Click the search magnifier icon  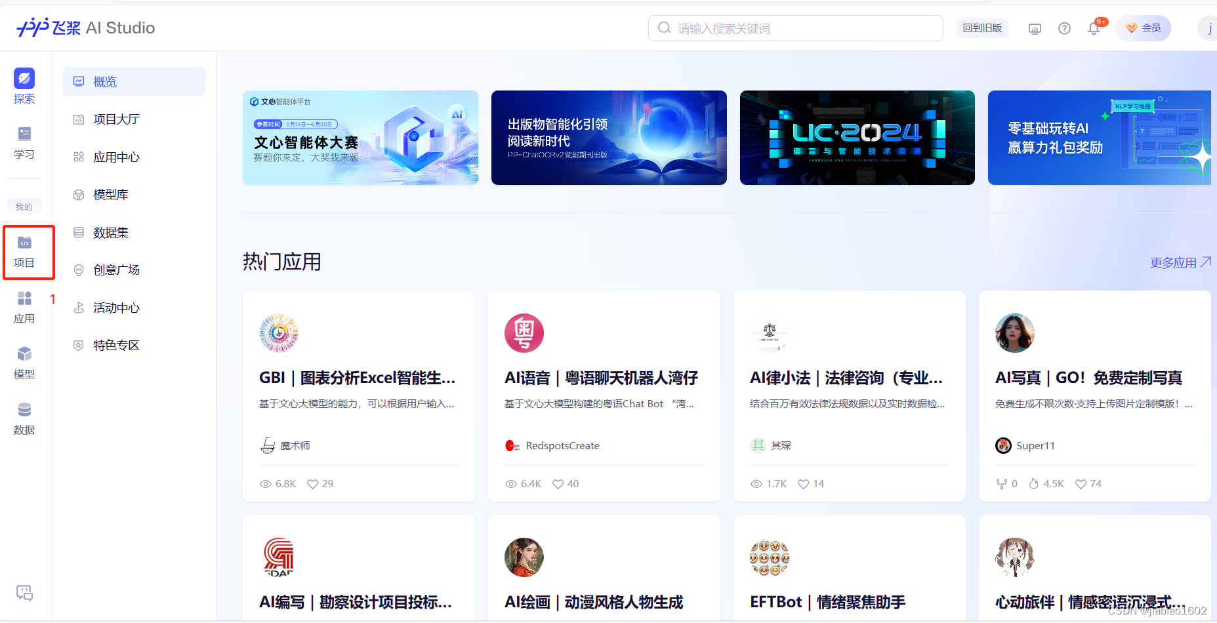pyautogui.click(x=664, y=28)
